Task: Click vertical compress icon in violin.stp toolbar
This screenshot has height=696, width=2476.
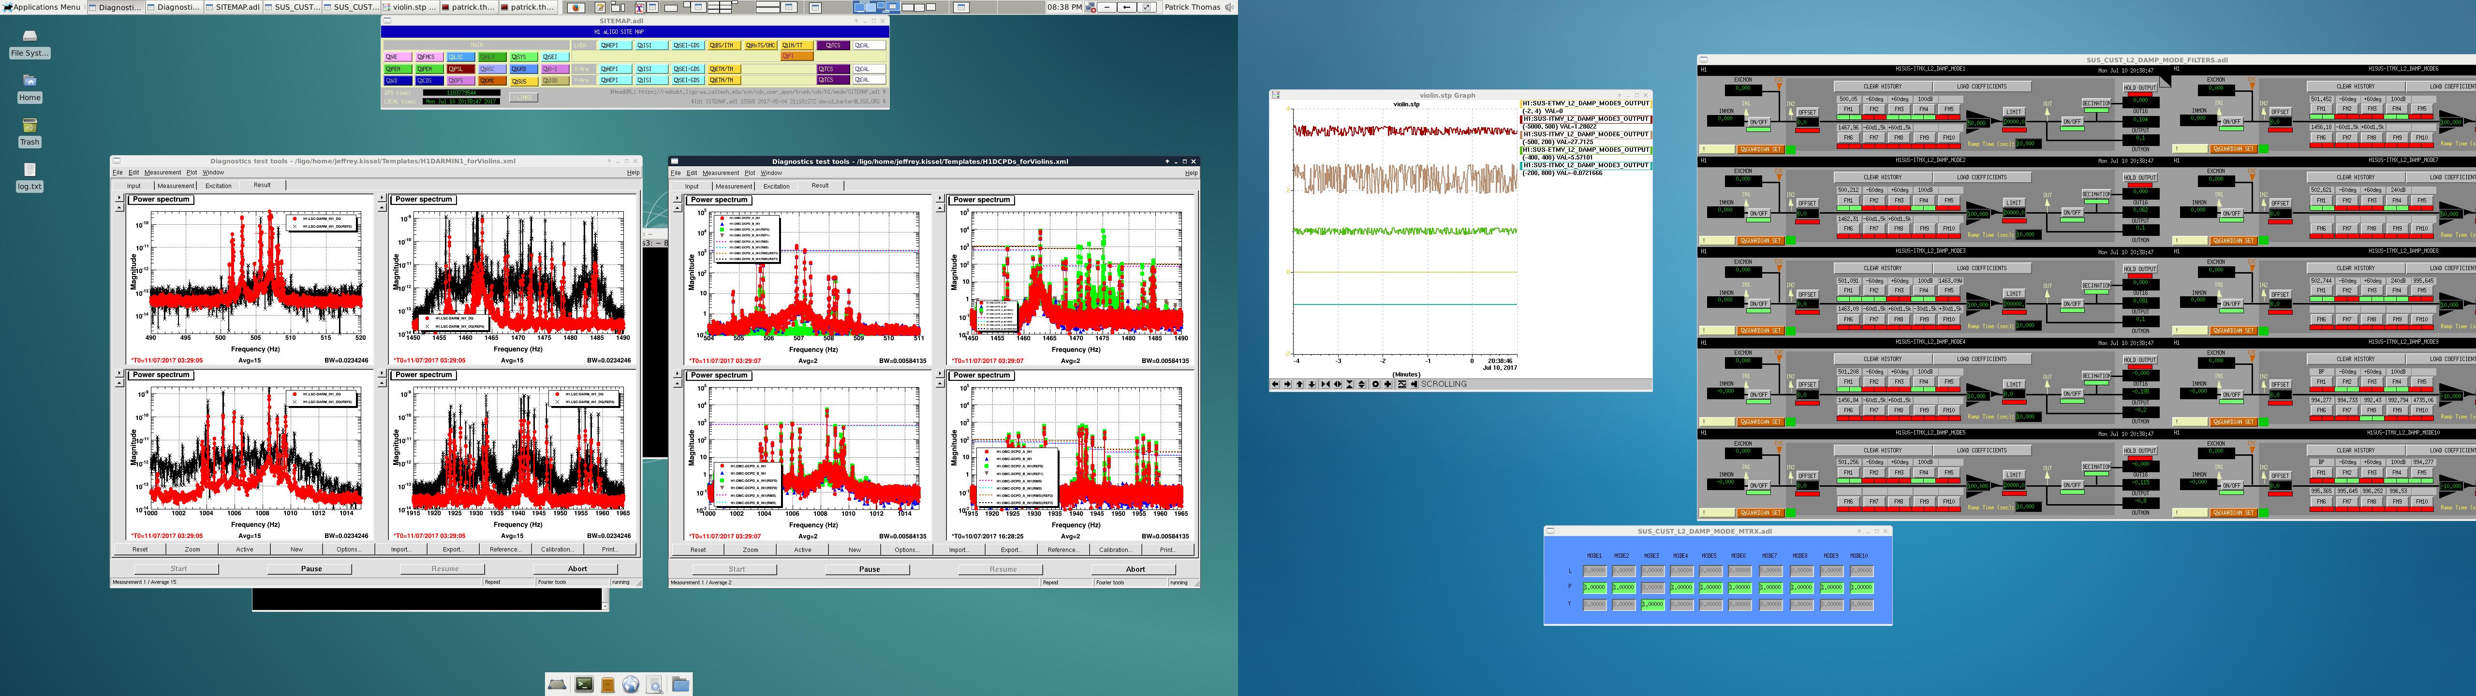Action: (1350, 385)
